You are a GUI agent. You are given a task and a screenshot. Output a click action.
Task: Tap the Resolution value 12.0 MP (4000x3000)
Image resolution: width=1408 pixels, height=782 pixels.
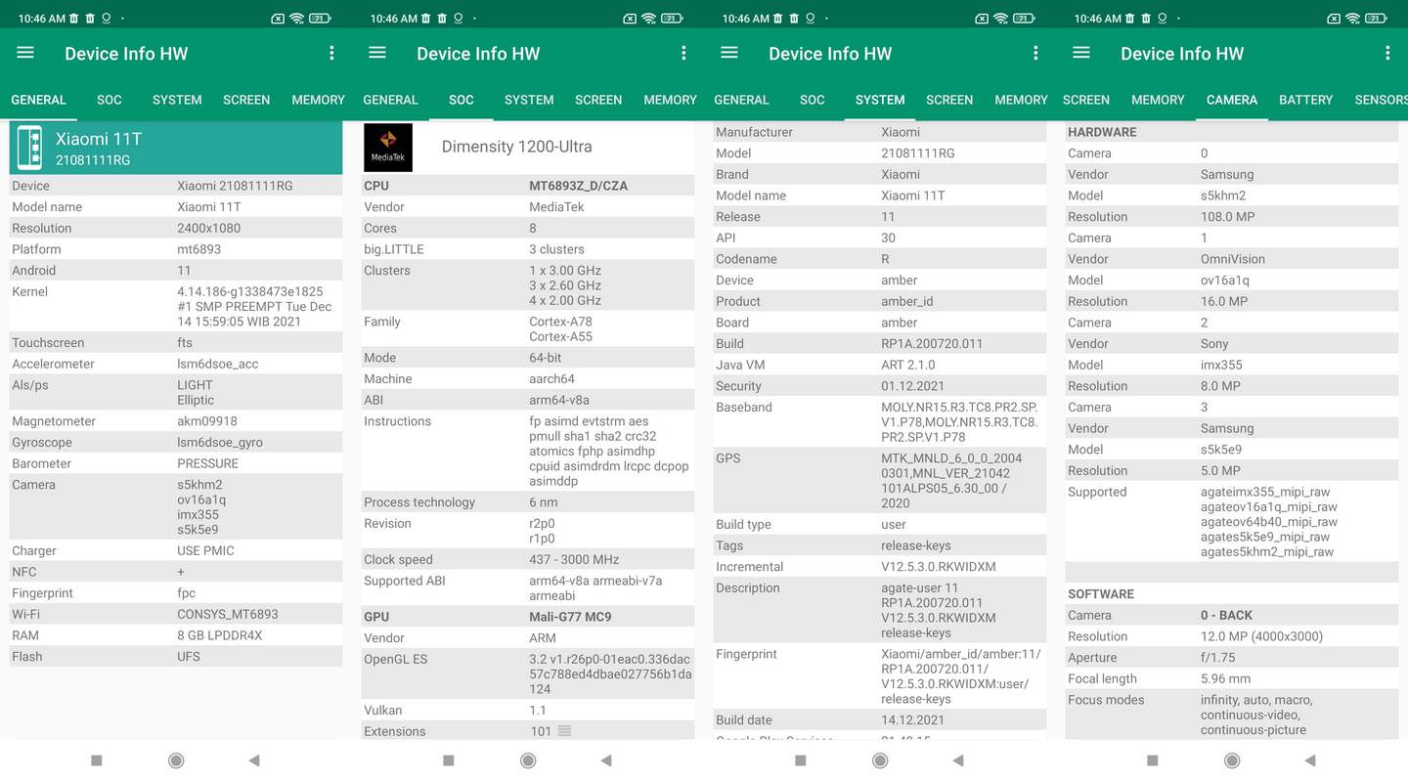point(1262,636)
